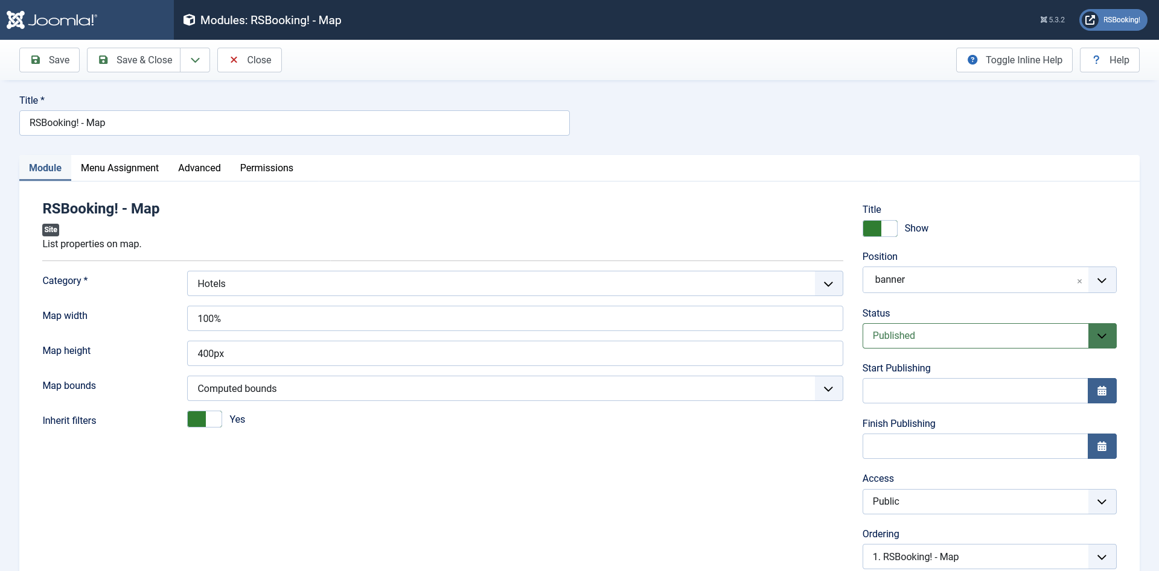This screenshot has width=1159, height=571.
Task: Click the Close button
Action: click(249, 60)
